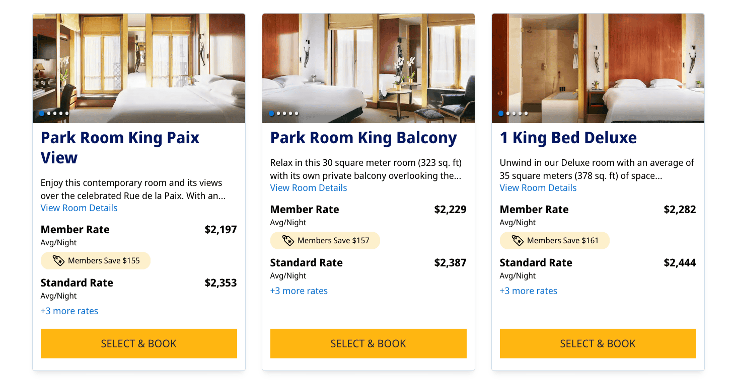The width and height of the screenshot is (734, 382).
Task: Select fifth carousel dot on Balcony room image
Action: pyautogui.click(x=297, y=113)
